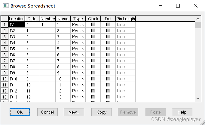The height and width of the screenshot is (125, 205).
Task: Enable the Dot checkbox for row 3
Action: tap(108, 36)
